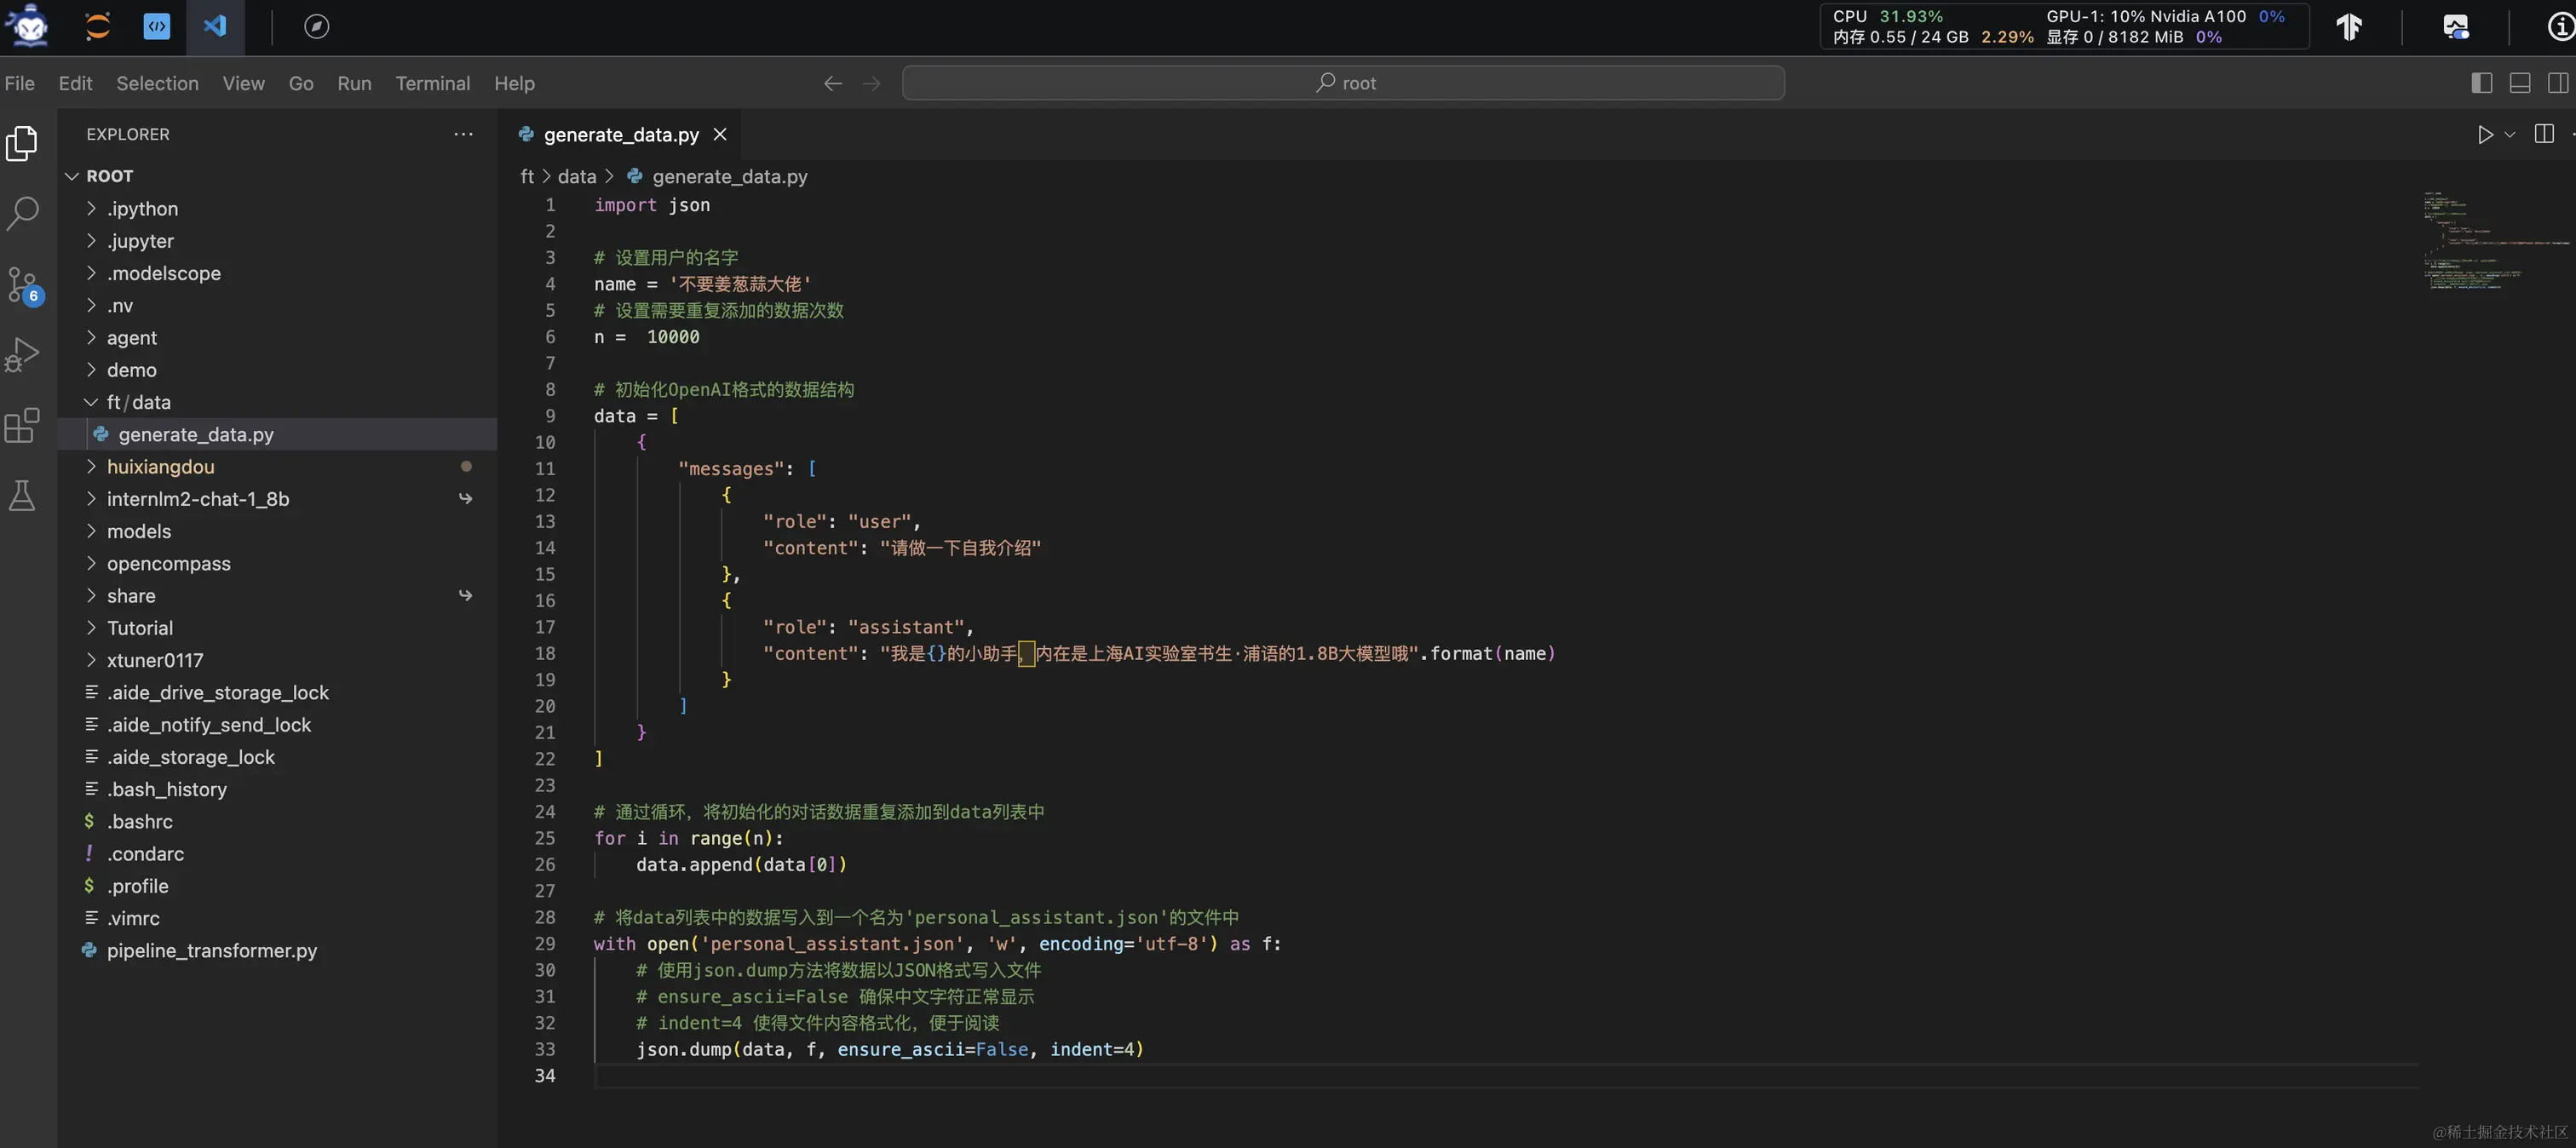Toggle the secondary side bar layout
The height and width of the screenshot is (1148, 2576).
point(2558,83)
